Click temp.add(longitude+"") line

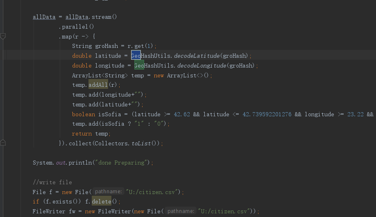pyautogui.click(x=109, y=95)
